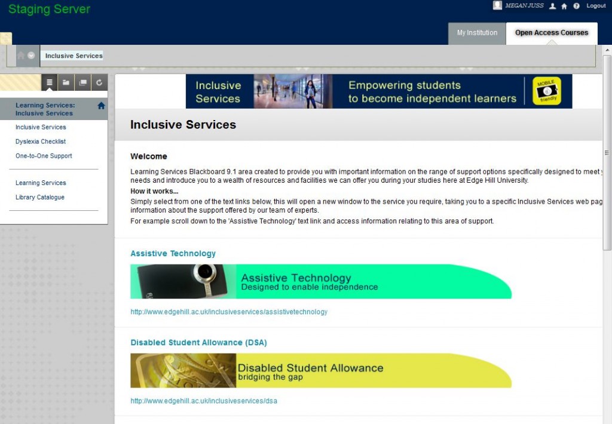Viewport: 612px width, 424px height.
Task: Click the MEGAN JUSS username
Action: click(x=524, y=5)
